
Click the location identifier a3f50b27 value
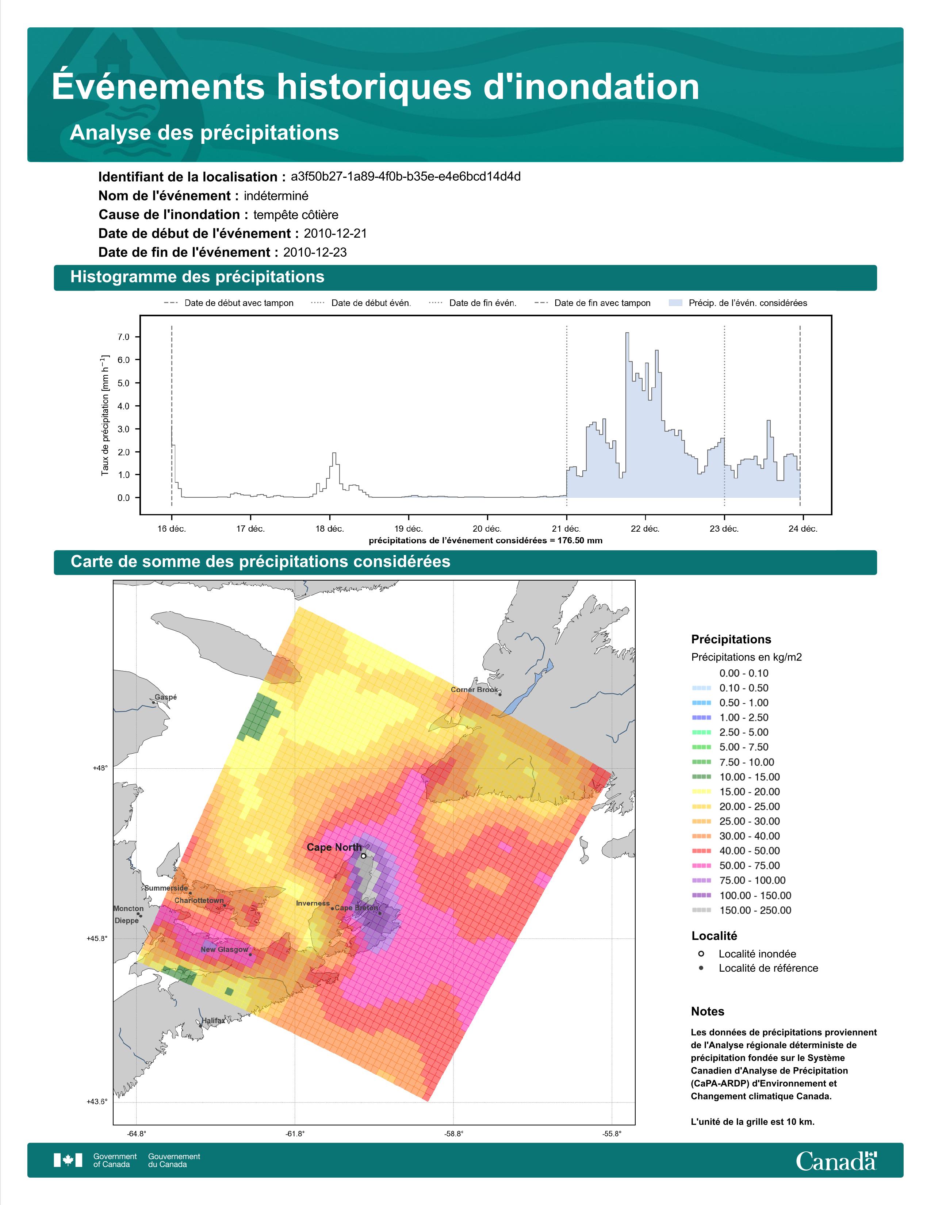tap(405, 177)
